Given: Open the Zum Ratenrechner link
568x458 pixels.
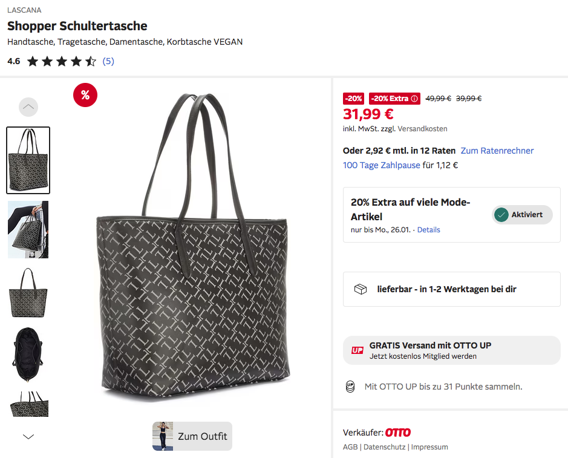Looking at the screenshot, I should (497, 151).
